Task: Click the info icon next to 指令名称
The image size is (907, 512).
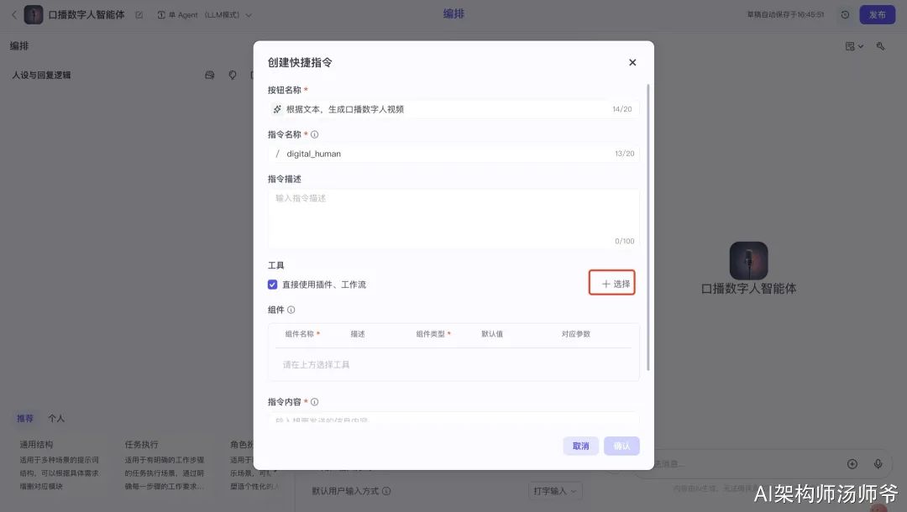Action: (315, 134)
